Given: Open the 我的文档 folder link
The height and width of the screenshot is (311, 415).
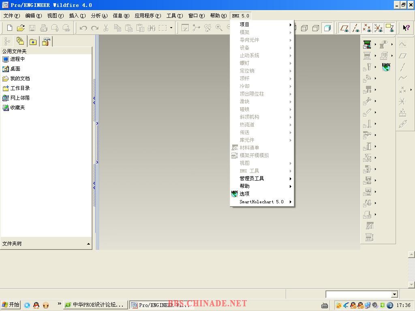Looking at the screenshot, I should (x=16, y=79).
